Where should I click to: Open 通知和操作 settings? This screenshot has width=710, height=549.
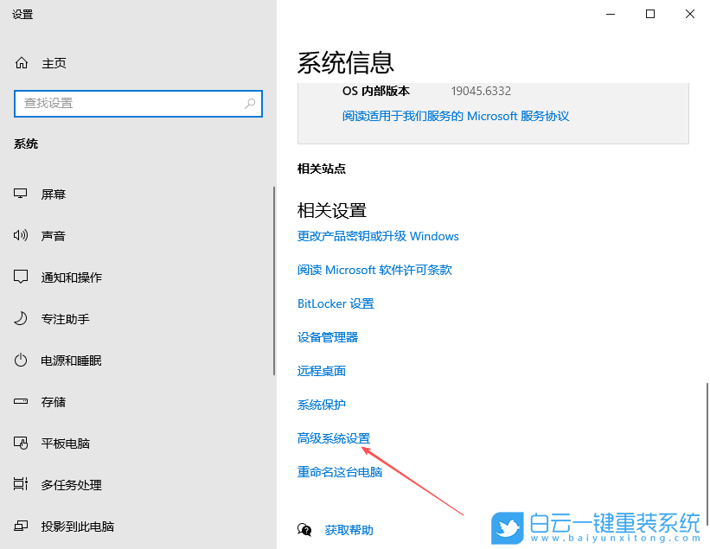coord(21,277)
